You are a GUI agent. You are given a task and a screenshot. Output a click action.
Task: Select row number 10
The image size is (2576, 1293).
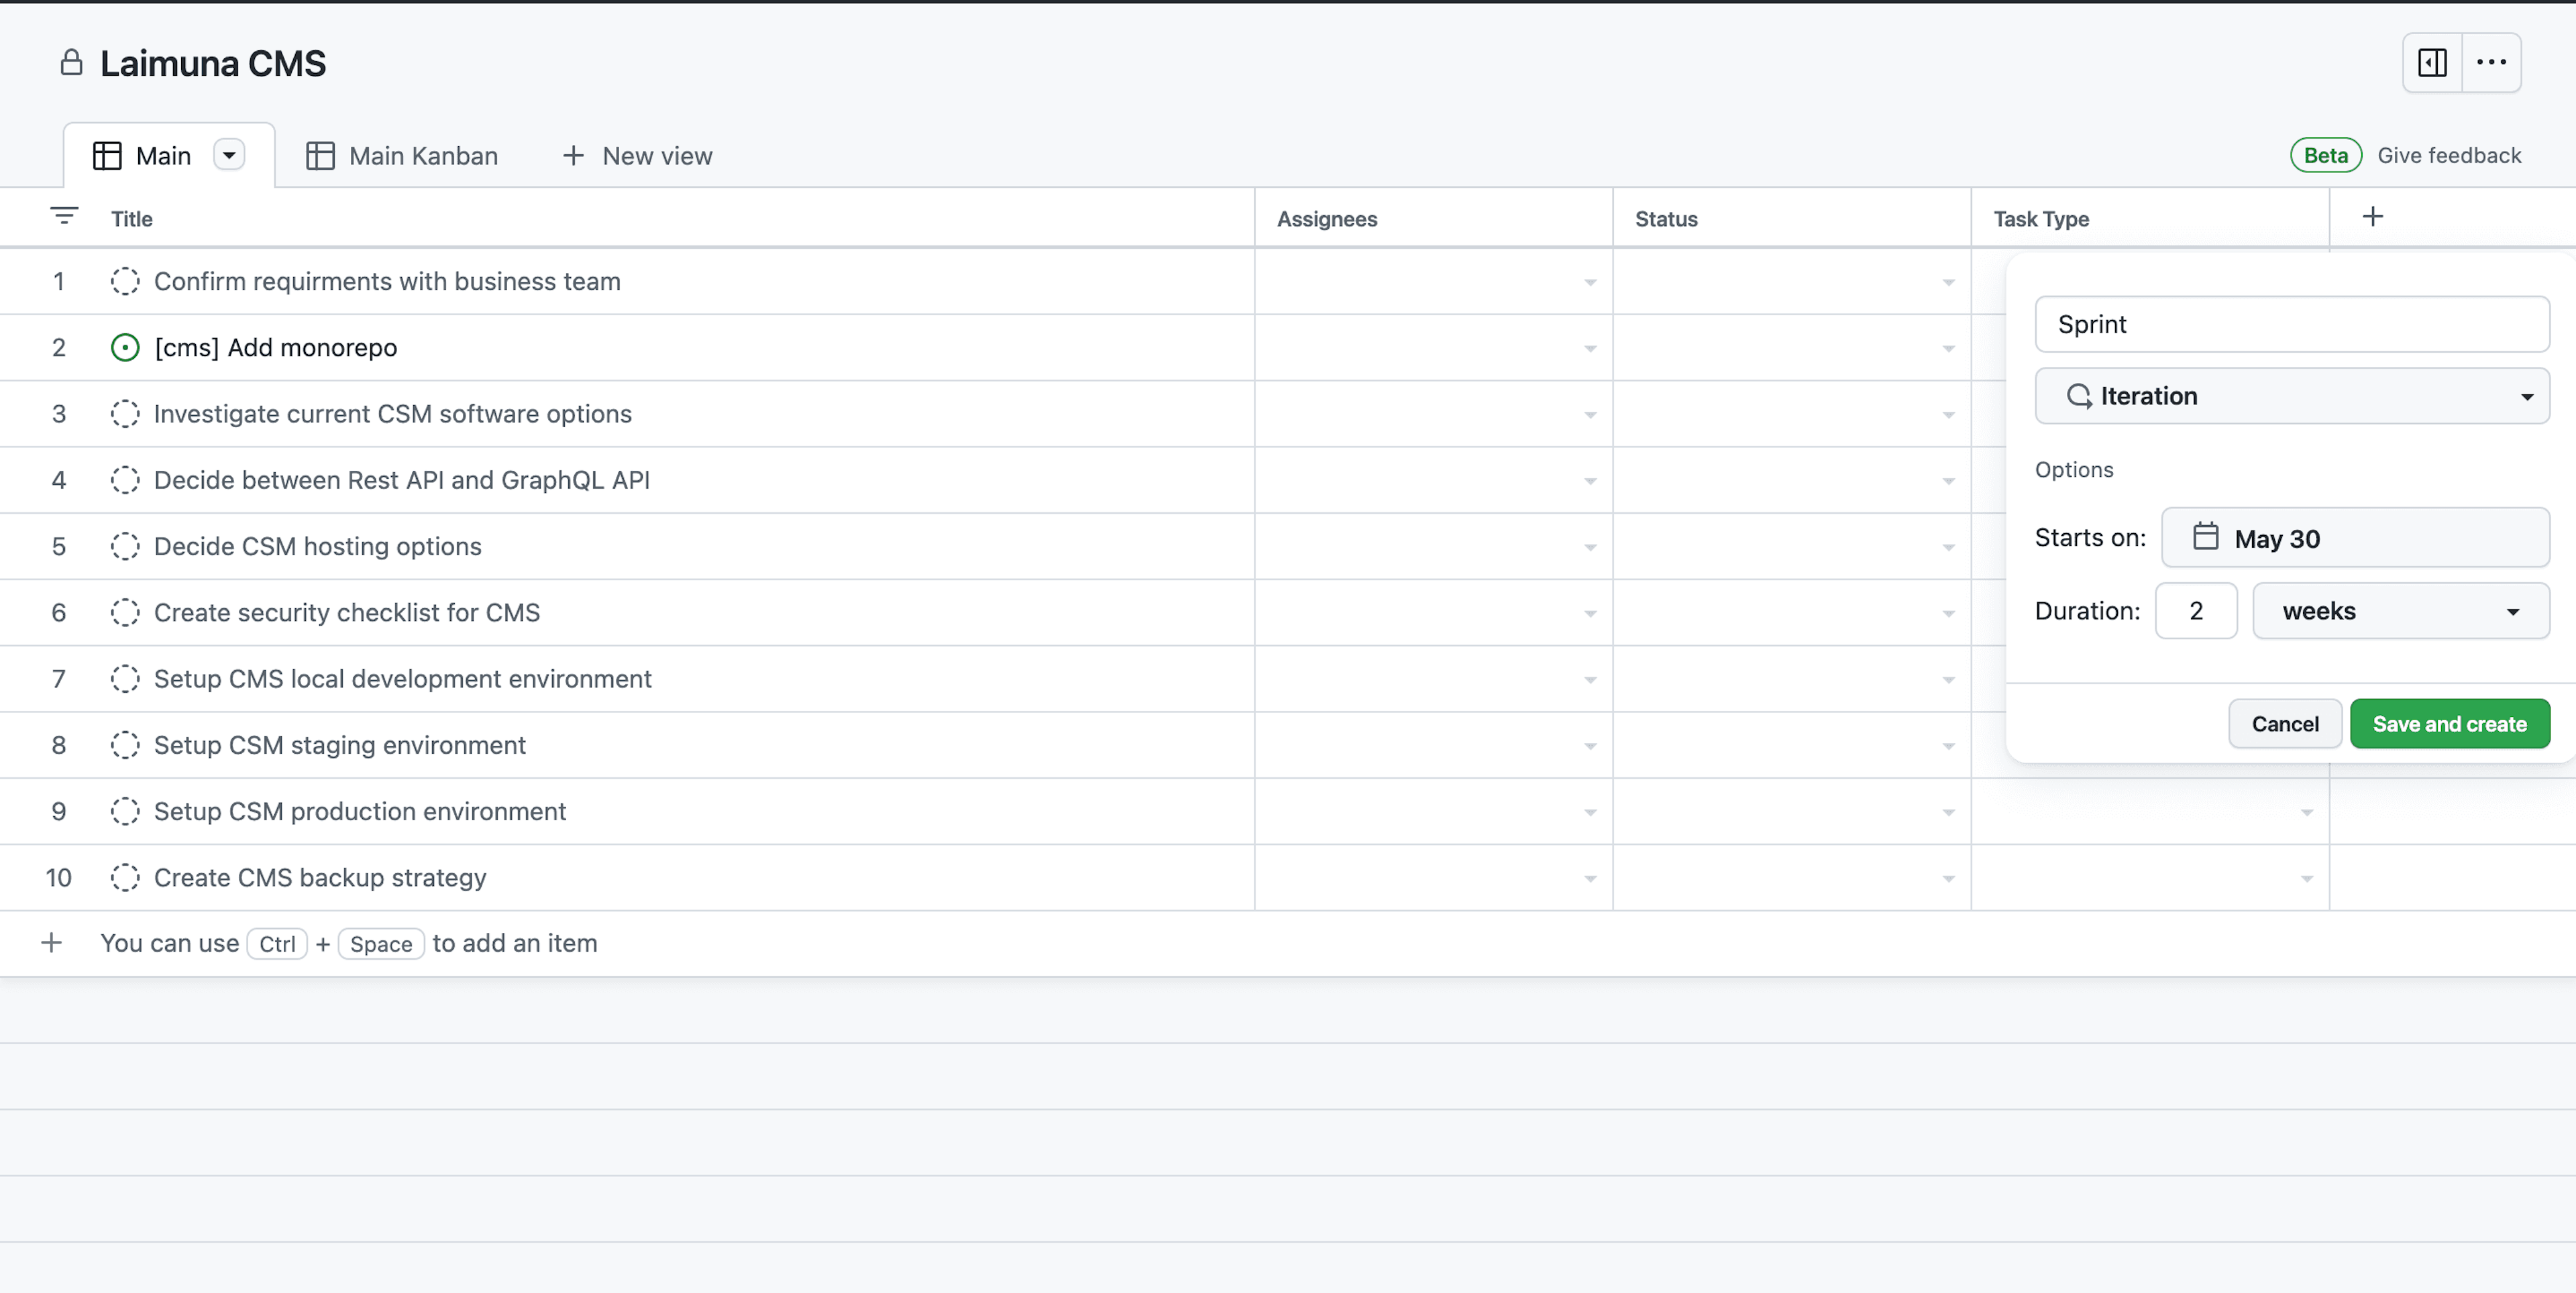[x=59, y=877]
